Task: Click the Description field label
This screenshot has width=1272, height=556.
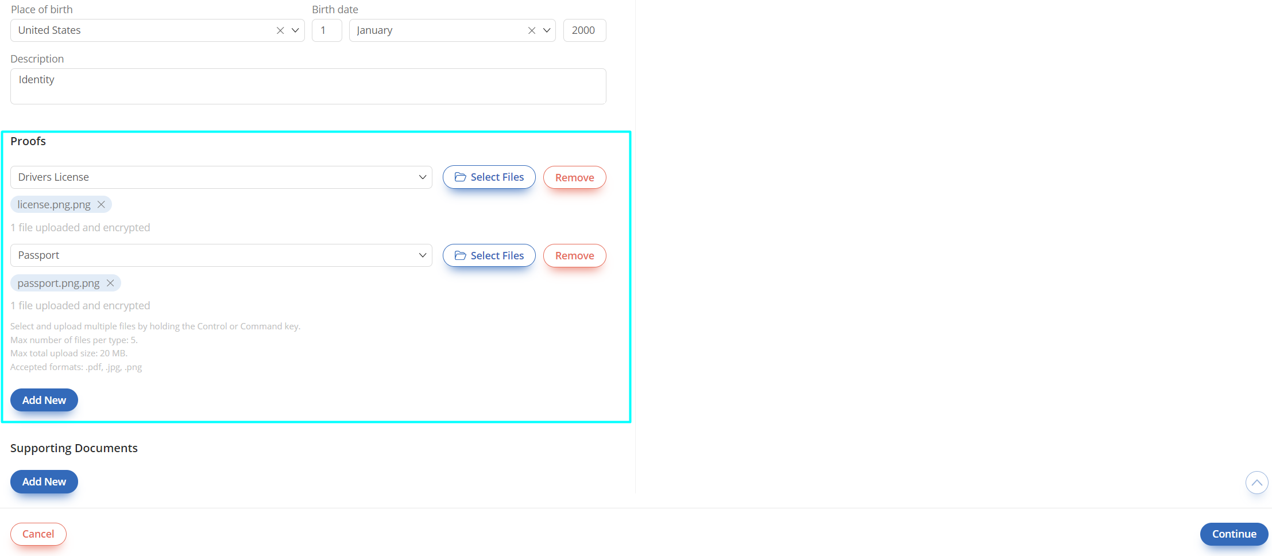Action: click(37, 59)
